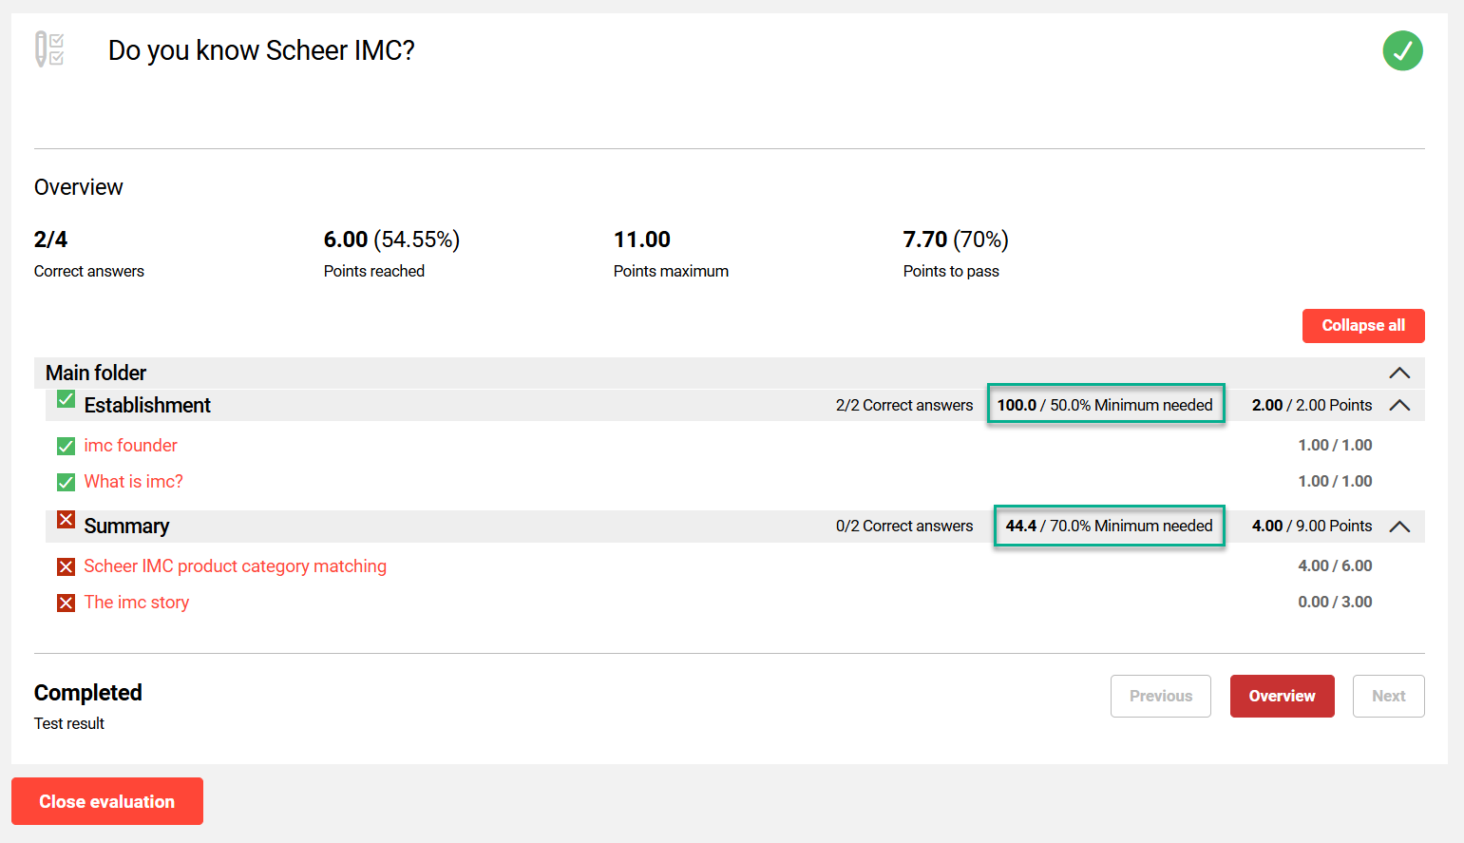Click the 0/2 Correct answers text

pos(904,526)
